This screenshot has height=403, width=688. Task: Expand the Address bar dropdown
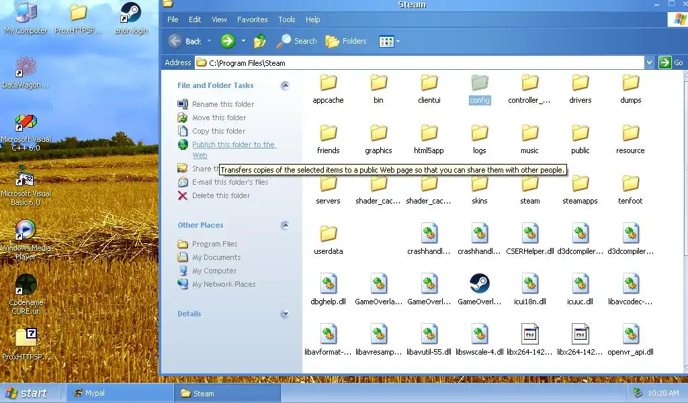[649, 62]
